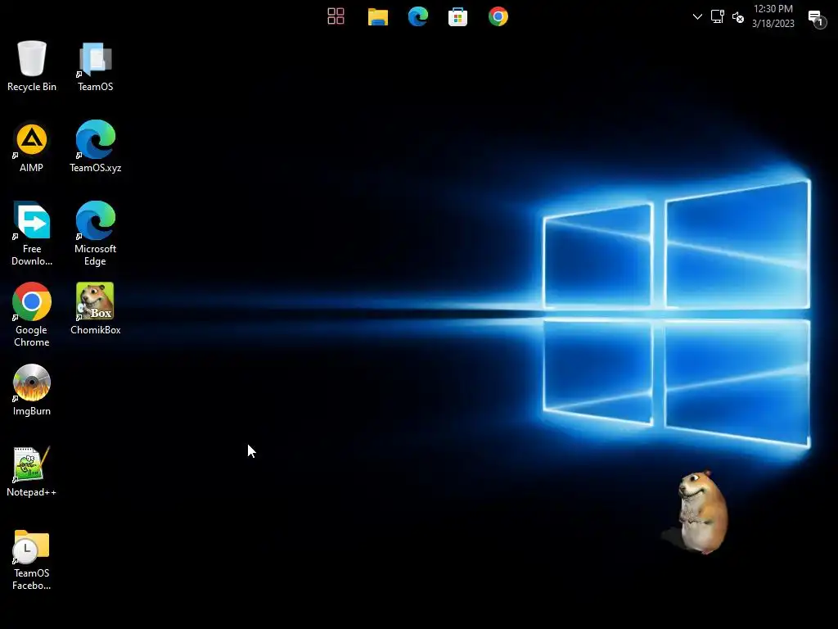Select the "Recycle Bin" label text

coord(32,87)
